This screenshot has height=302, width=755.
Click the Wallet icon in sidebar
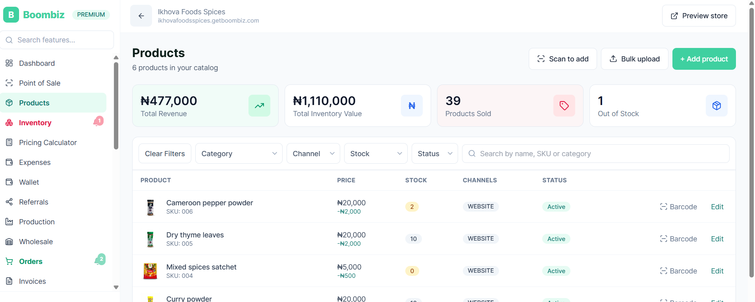[9, 182]
